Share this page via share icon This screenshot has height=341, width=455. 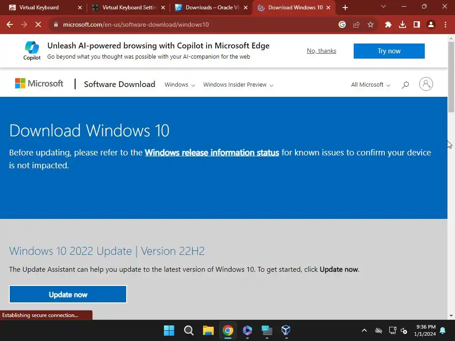pos(356,25)
